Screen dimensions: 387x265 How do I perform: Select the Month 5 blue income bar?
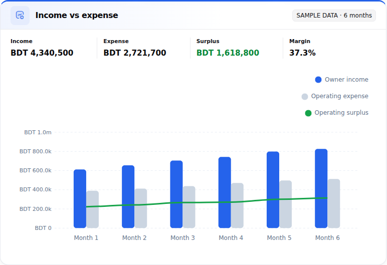(273, 190)
